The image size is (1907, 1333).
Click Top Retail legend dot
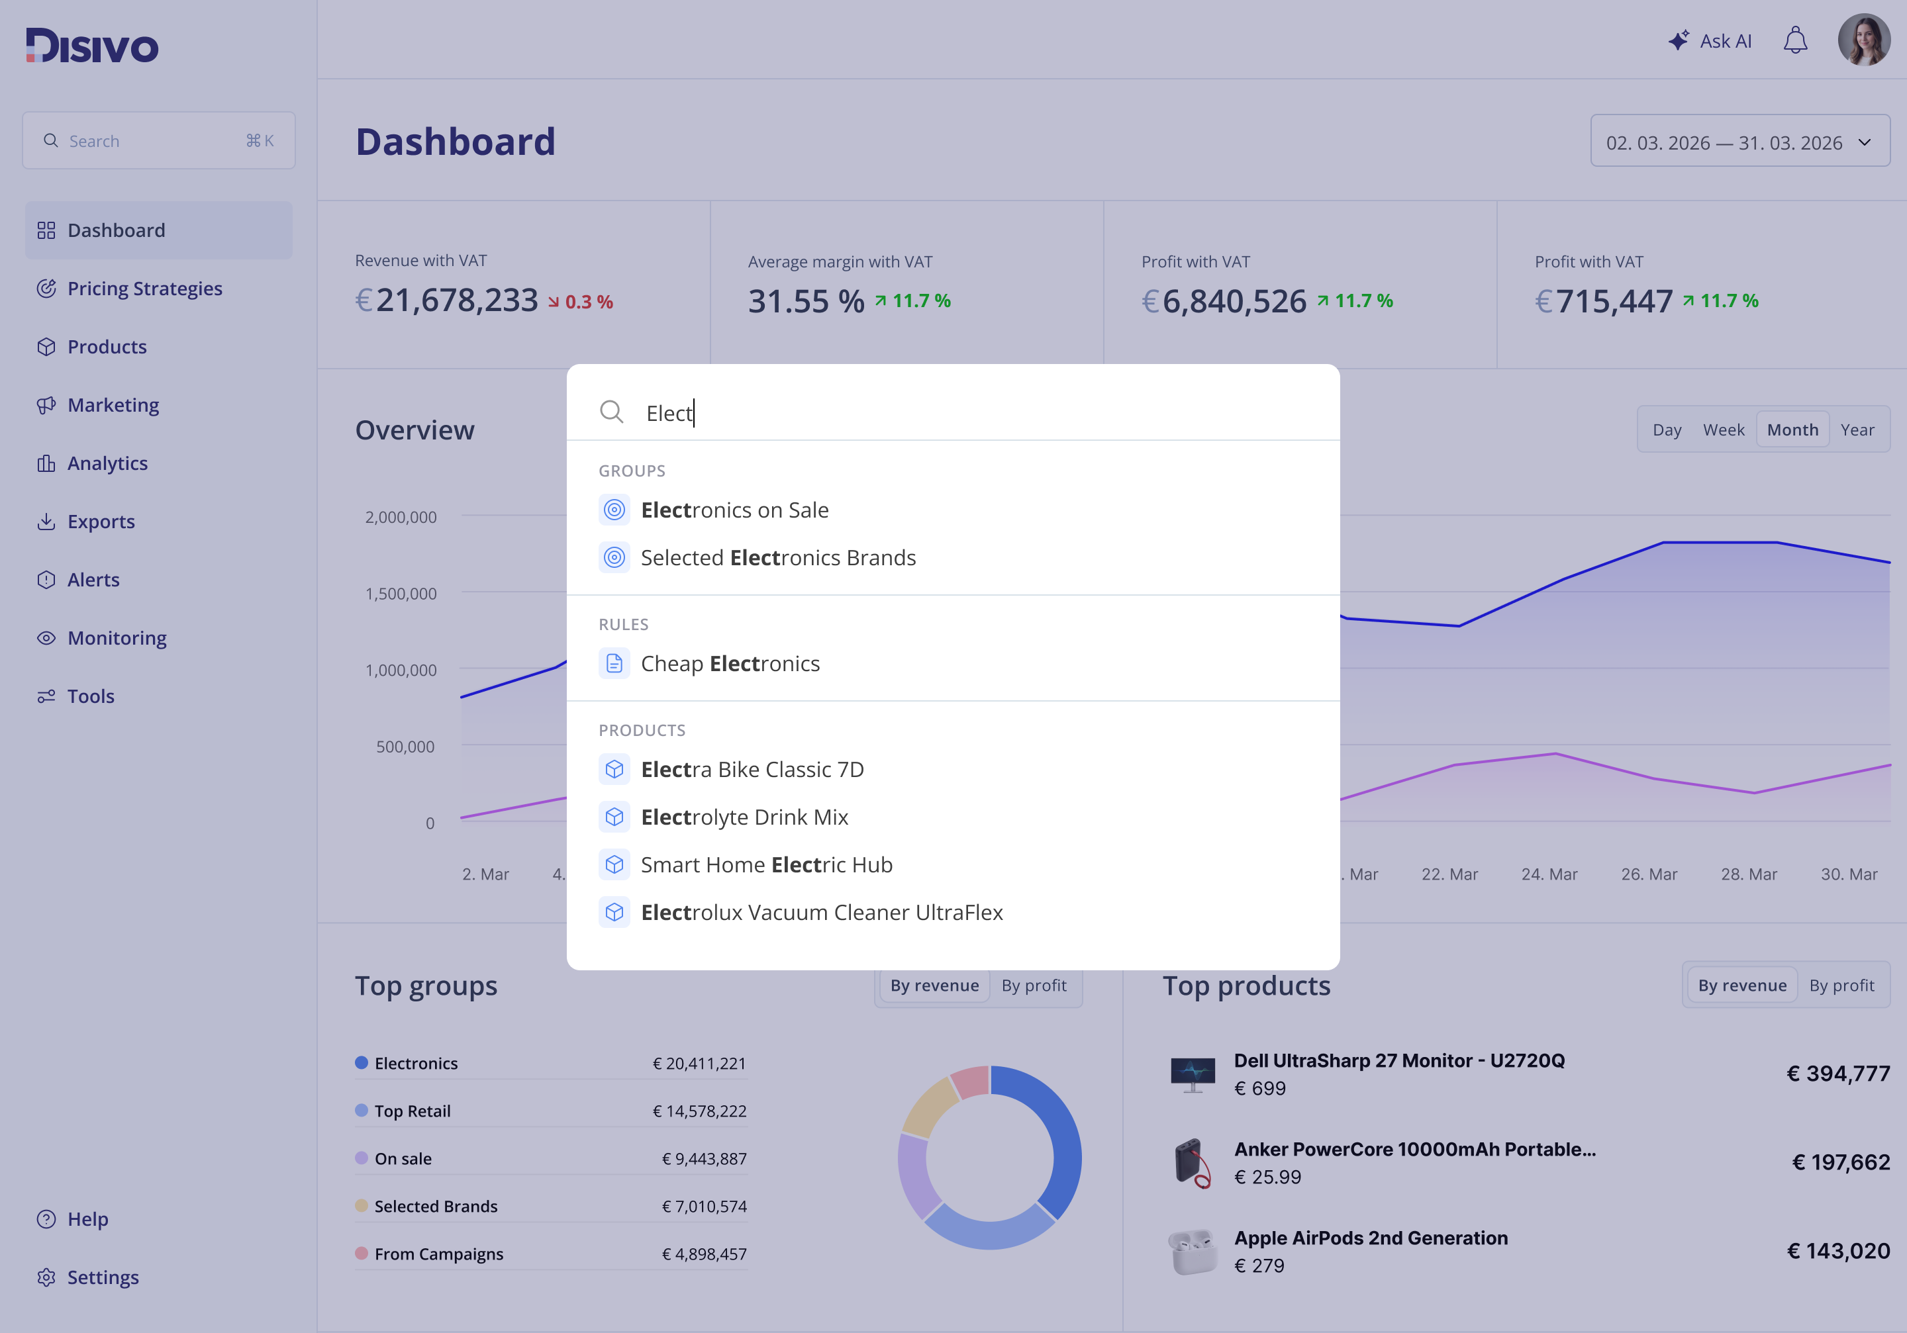tap(362, 1110)
